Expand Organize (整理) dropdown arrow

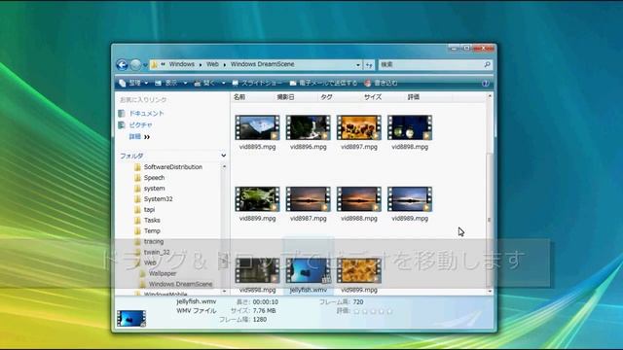[x=146, y=83]
